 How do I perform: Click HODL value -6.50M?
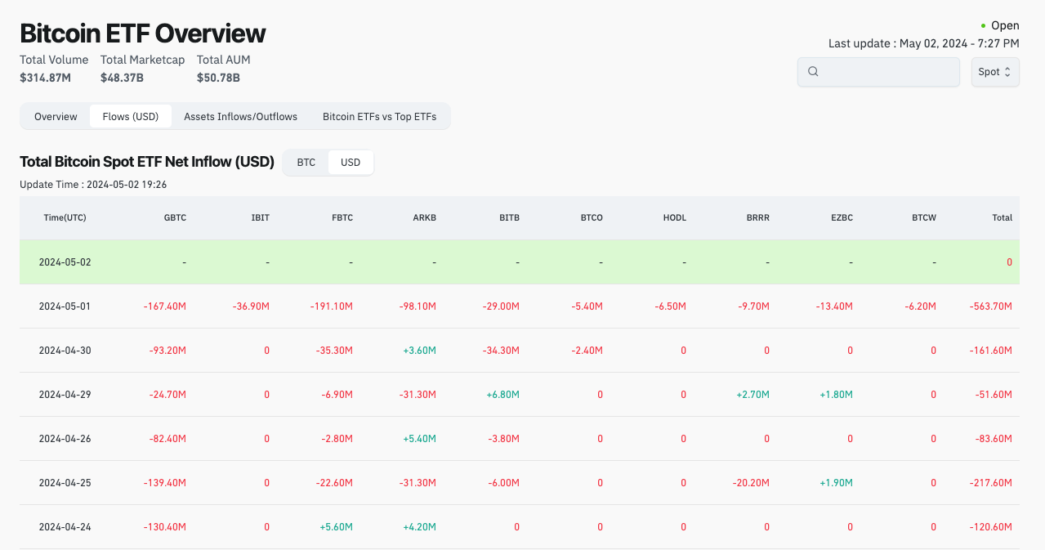(x=671, y=306)
